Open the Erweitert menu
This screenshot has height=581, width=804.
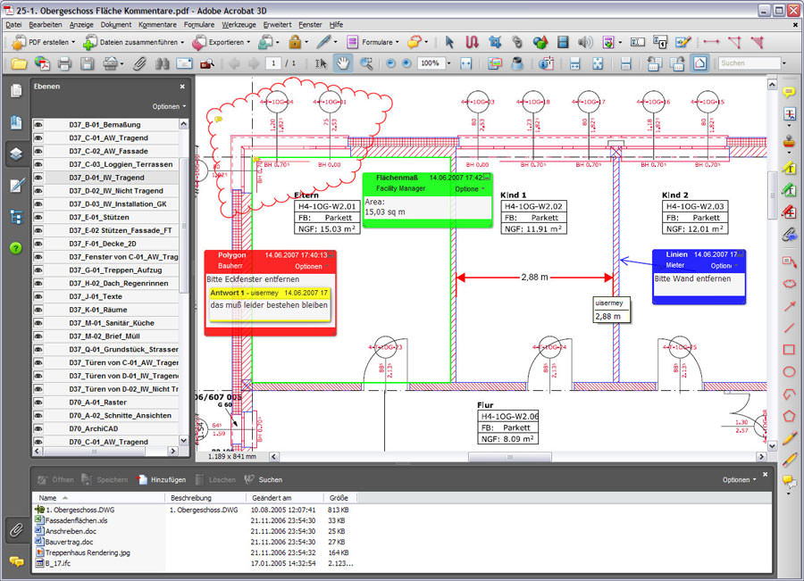click(x=278, y=25)
